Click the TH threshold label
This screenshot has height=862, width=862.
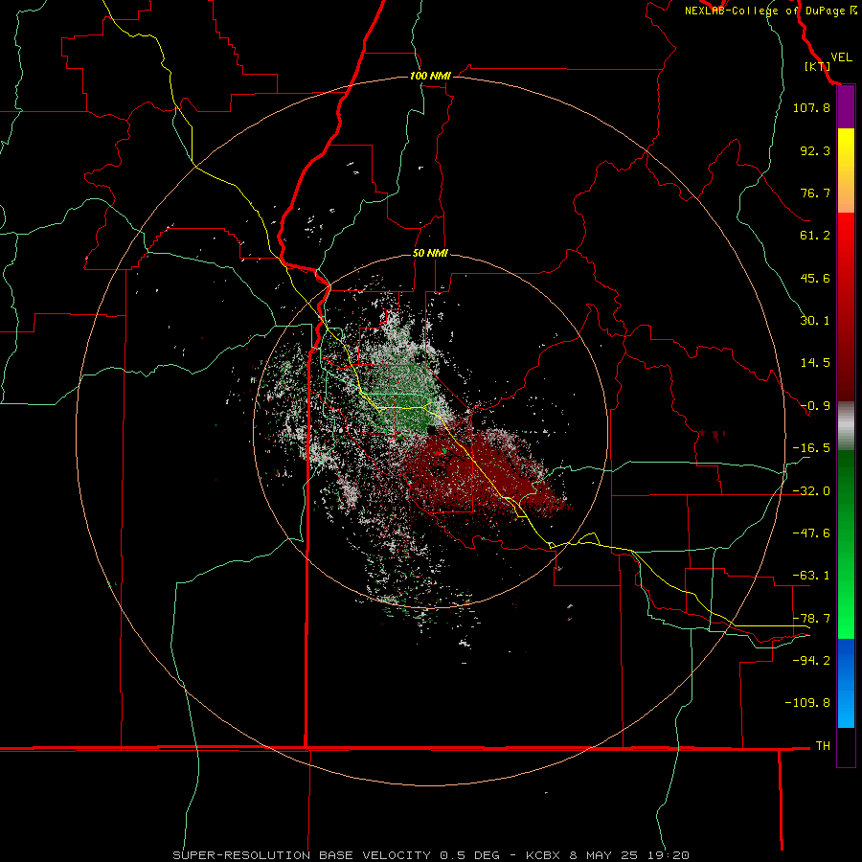coord(823,745)
